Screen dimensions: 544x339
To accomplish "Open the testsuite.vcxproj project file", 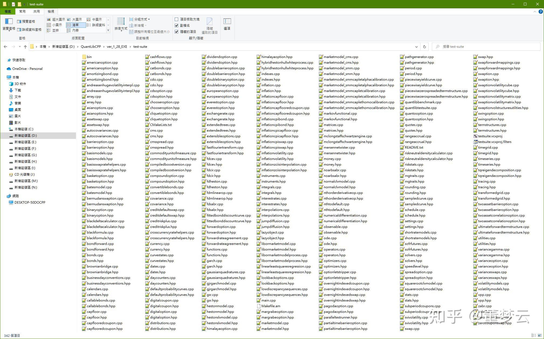I will tap(490, 136).
